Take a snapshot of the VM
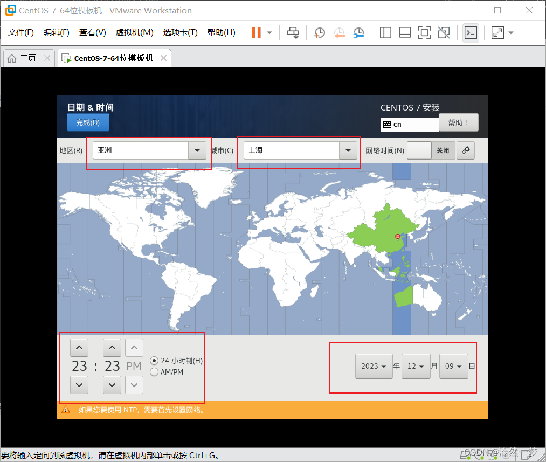 (x=319, y=33)
